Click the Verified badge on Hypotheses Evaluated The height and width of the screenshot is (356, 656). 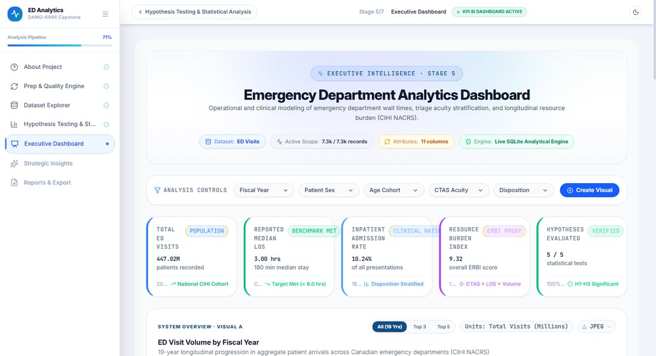606,231
